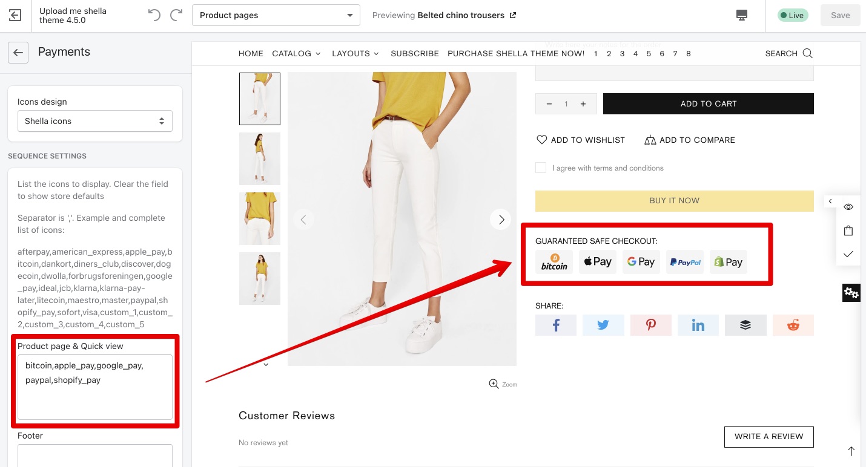Share on LinkedIn

(x=698, y=325)
